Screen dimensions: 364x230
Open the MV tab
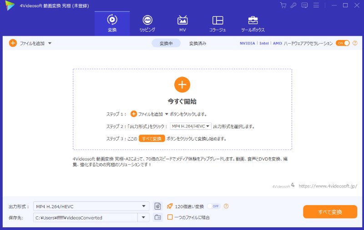tap(182, 24)
